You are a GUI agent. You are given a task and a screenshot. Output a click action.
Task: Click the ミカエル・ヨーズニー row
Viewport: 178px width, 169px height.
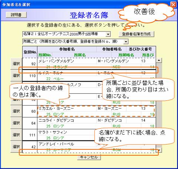[96, 111]
